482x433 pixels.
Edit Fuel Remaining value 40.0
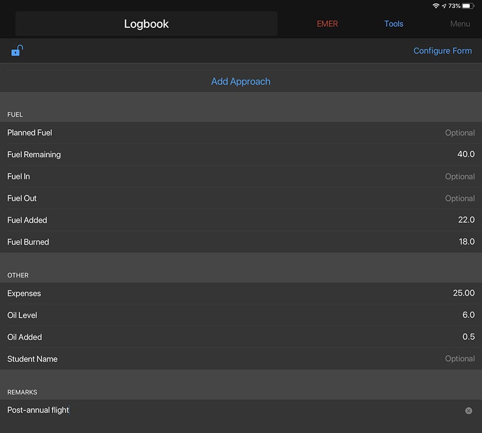pos(466,154)
